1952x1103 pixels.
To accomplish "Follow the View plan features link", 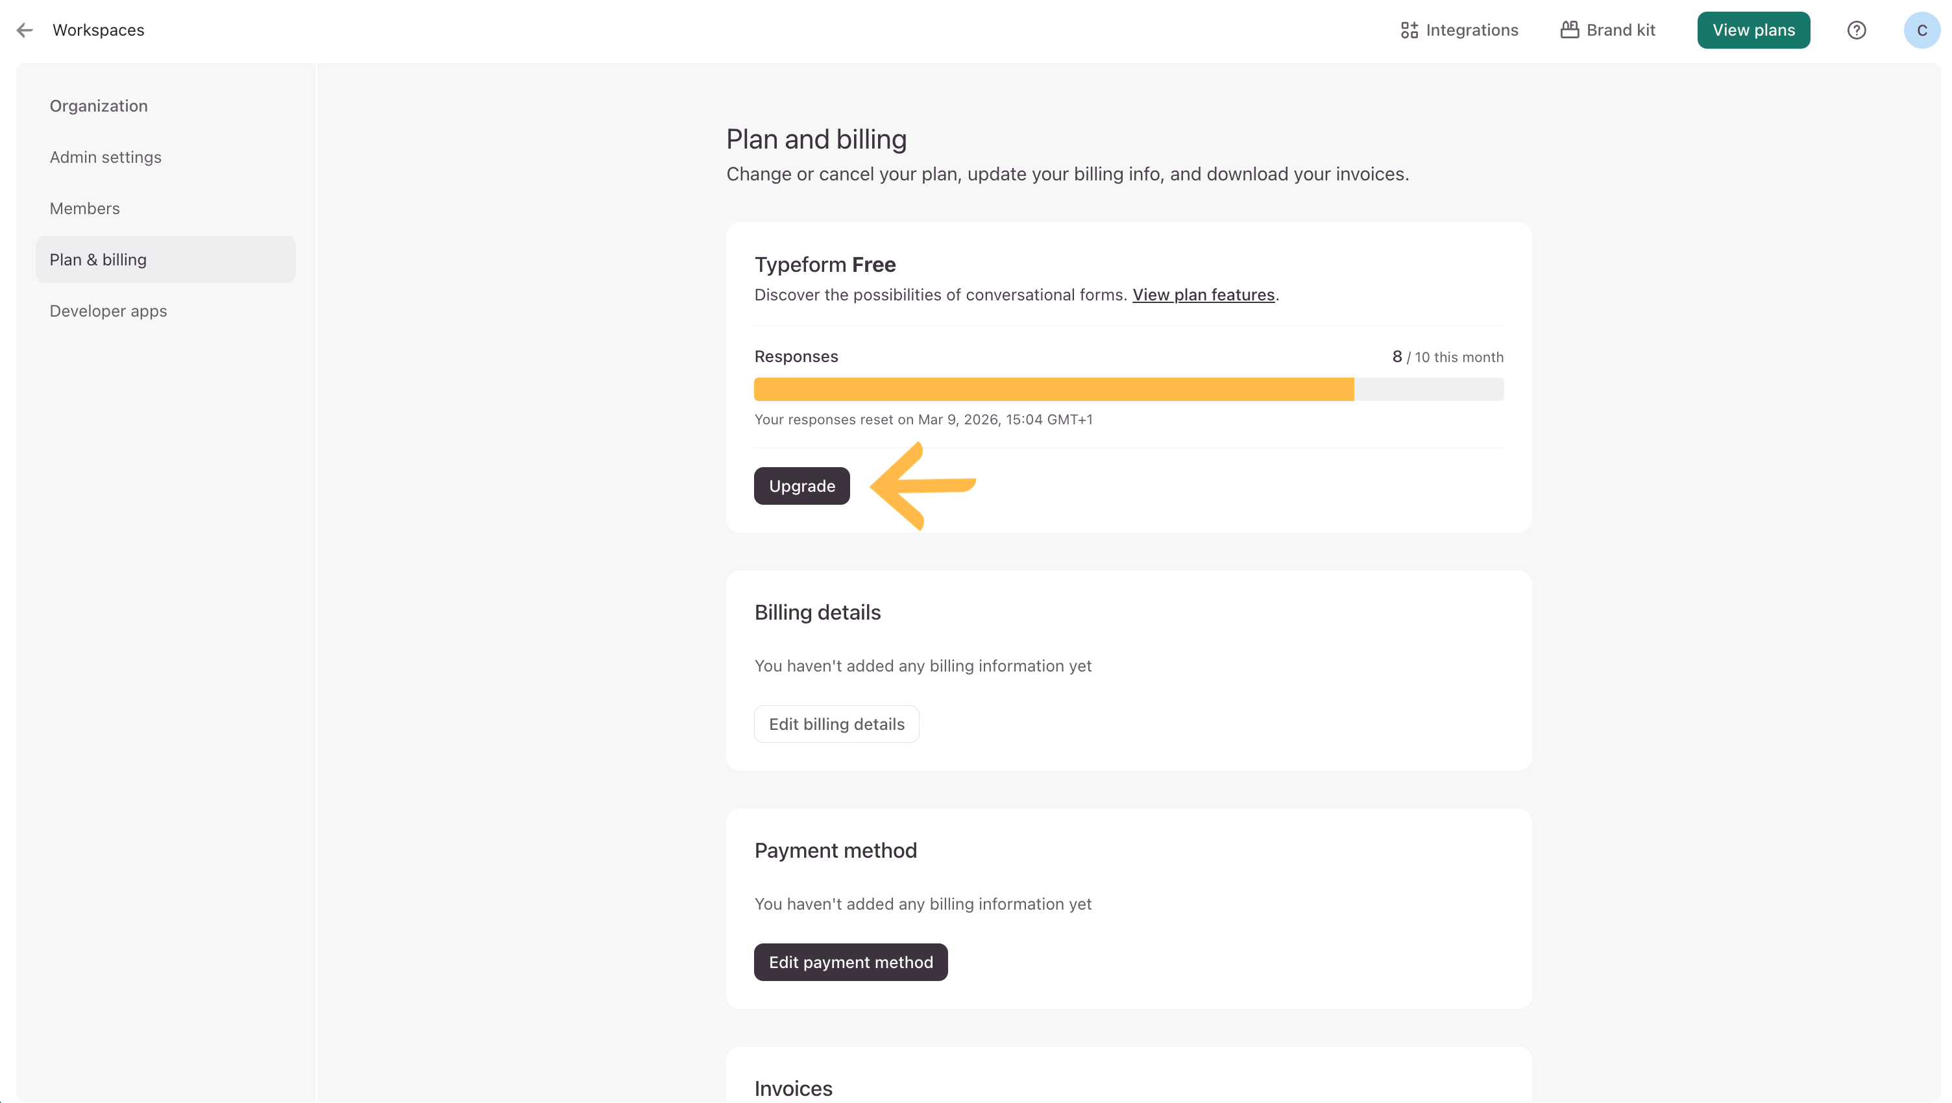I will pos(1202,295).
